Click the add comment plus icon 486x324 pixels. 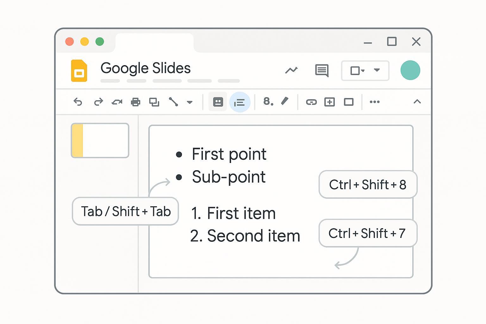point(330,102)
